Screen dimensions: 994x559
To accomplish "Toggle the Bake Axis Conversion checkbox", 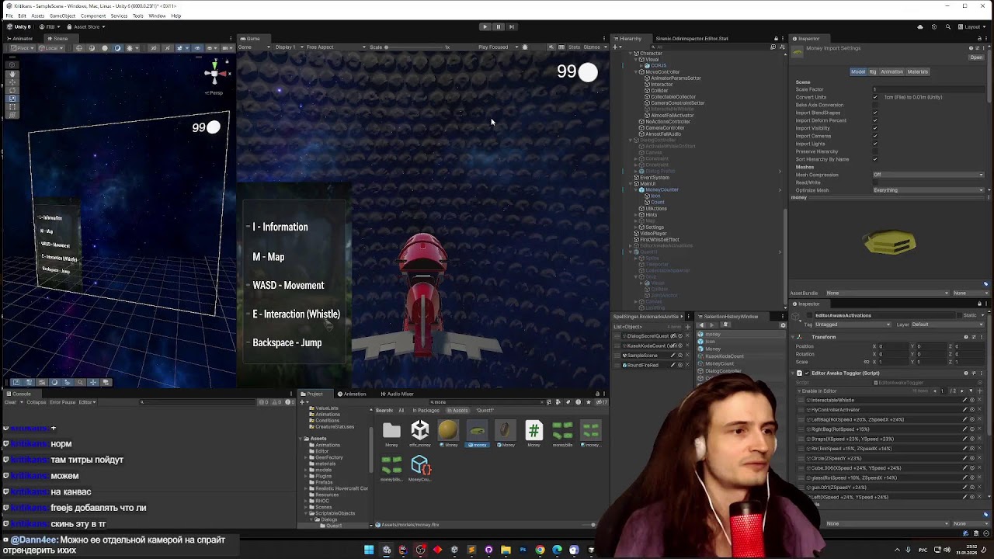I will click(x=875, y=105).
